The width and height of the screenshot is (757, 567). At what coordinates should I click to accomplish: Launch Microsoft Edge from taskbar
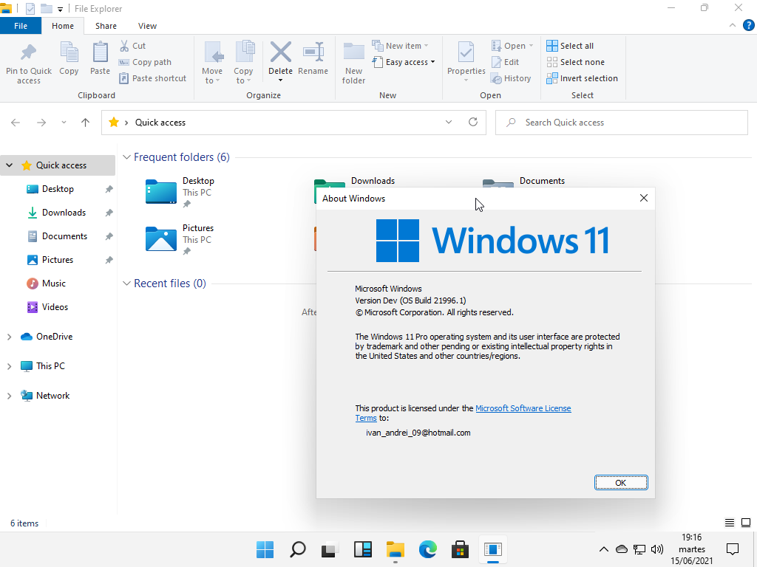click(428, 549)
